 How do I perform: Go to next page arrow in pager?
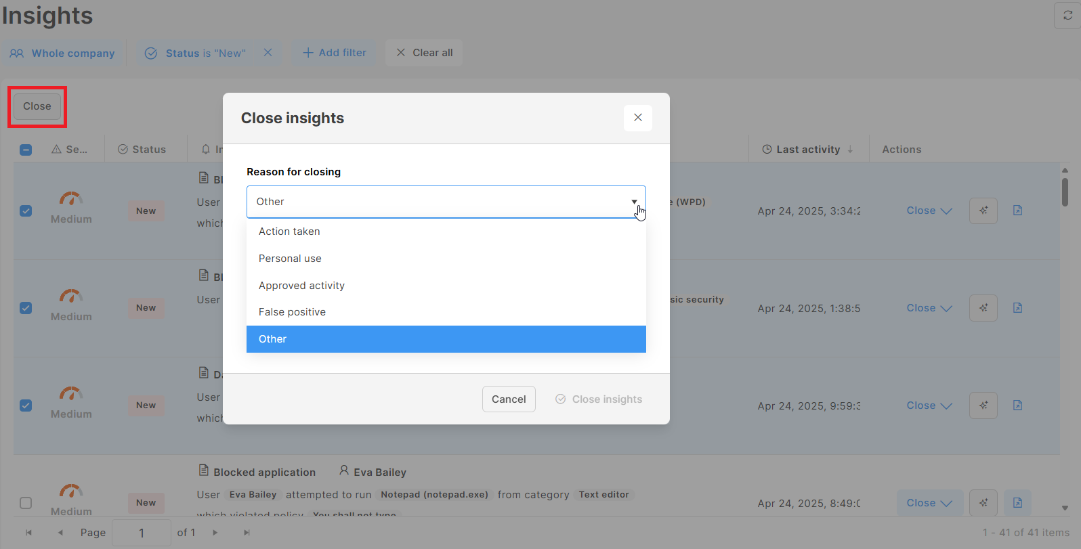click(215, 533)
